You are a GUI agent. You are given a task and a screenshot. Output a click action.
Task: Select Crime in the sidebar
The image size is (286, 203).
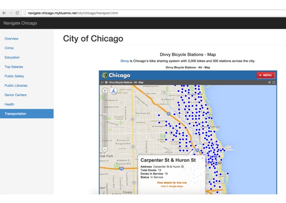(x=9, y=48)
